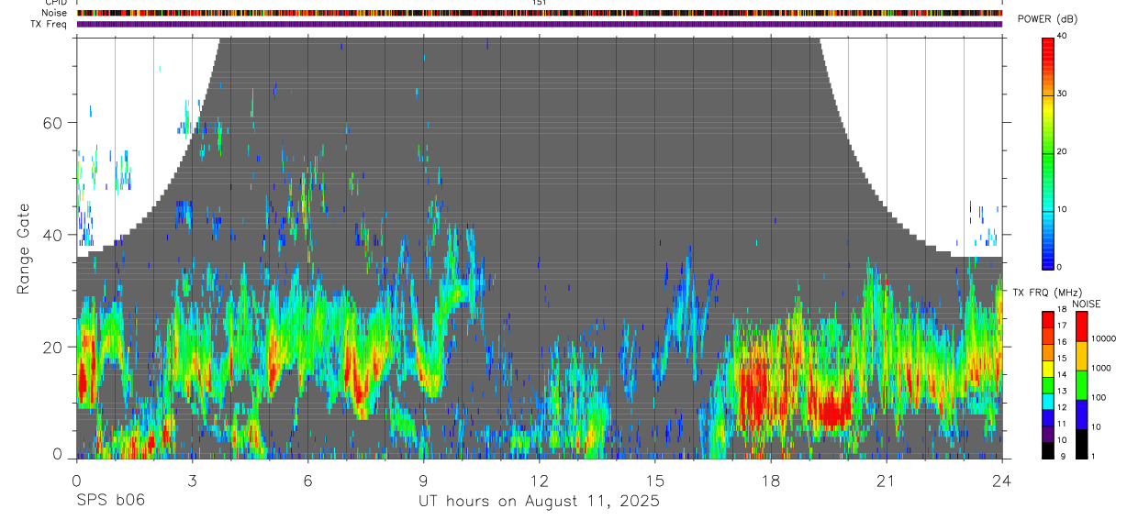Click the Range Gate axis label
The image size is (1127, 520).
click(23, 249)
